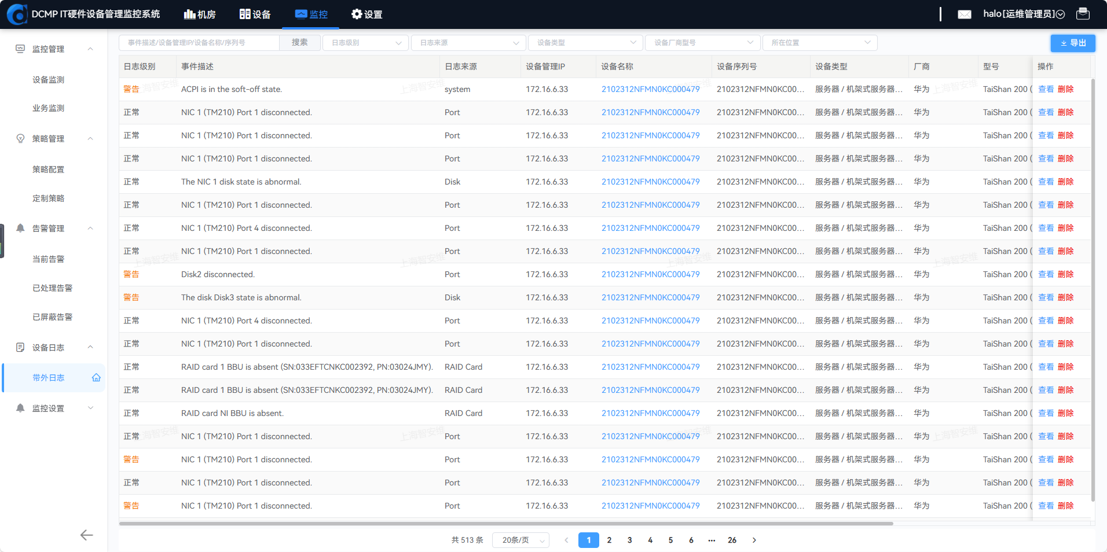Switch to the 监控 tab
Image resolution: width=1107 pixels, height=552 pixels.
(x=311, y=14)
